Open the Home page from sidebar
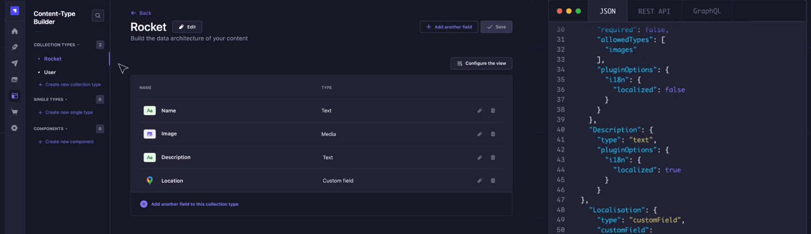Screen dimensions: 811x234 pyautogui.click(x=15, y=31)
